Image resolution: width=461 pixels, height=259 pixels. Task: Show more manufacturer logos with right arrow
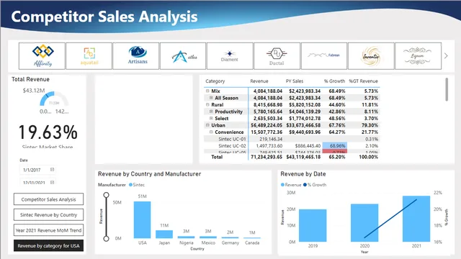pyautogui.click(x=446, y=56)
